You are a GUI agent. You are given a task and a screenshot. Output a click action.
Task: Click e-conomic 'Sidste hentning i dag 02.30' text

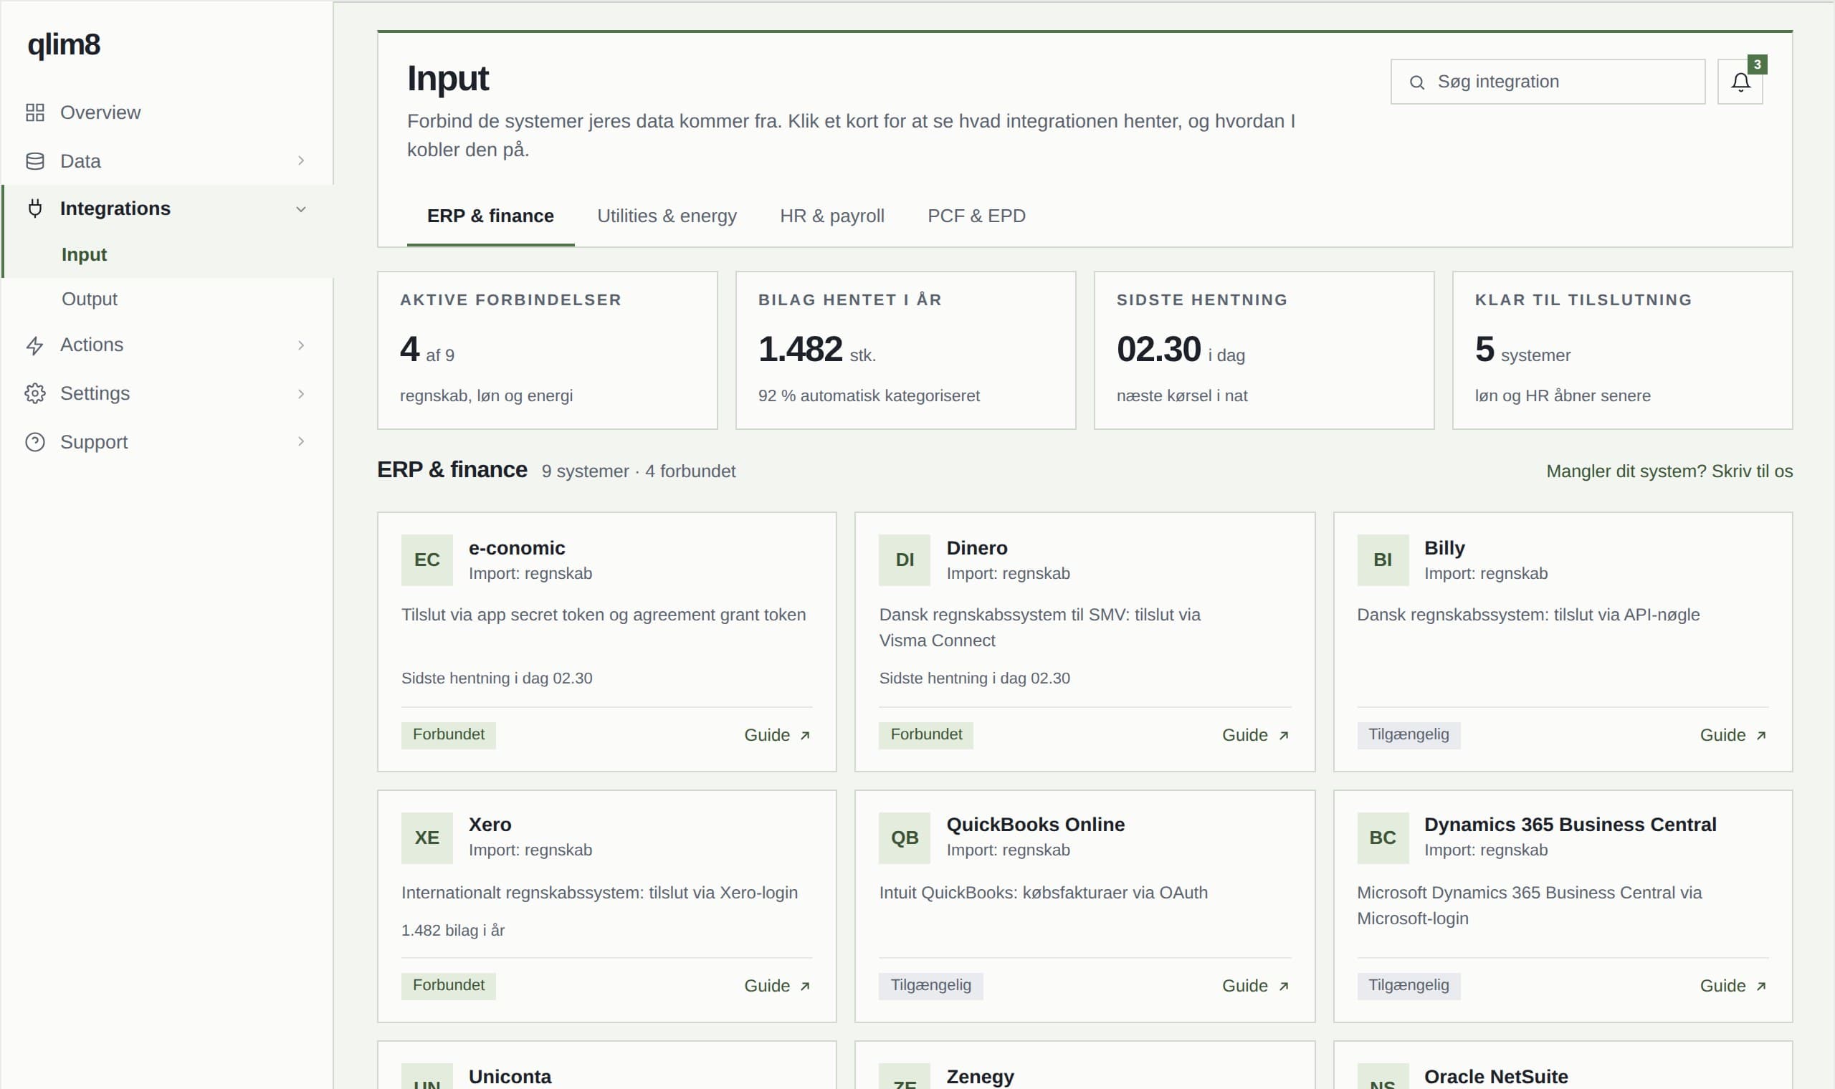(496, 678)
